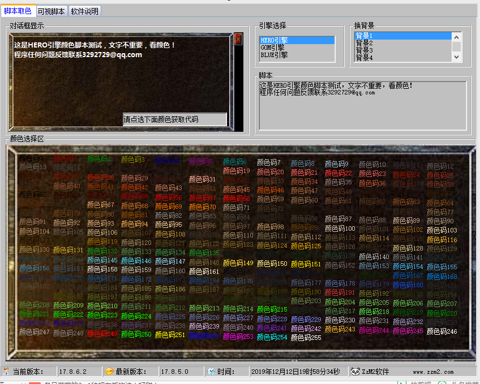Viewport: 480px width, 384px height.
Task: Pick cyan color code 254
Action: [x=272, y=337]
